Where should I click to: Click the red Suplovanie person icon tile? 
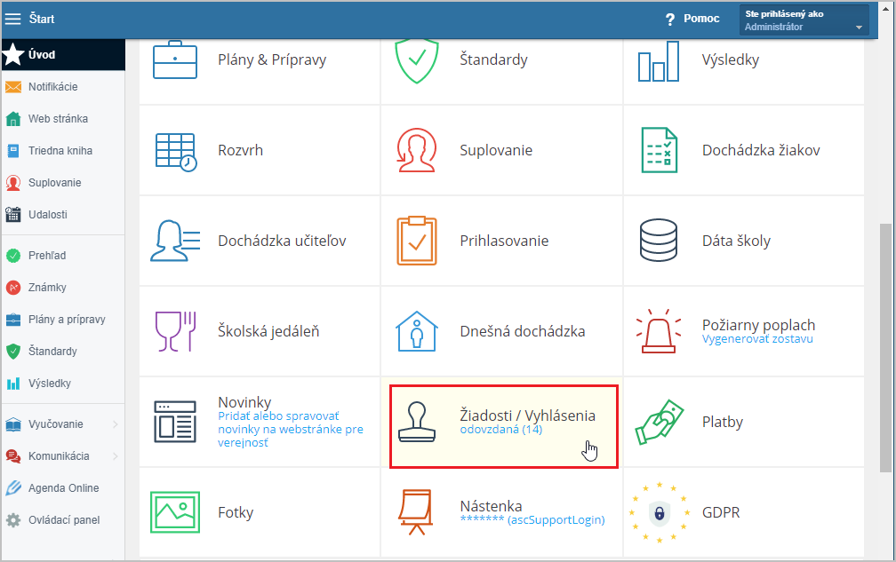417,150
